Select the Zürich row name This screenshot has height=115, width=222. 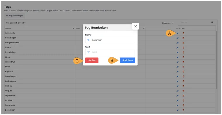pos(8,47)
